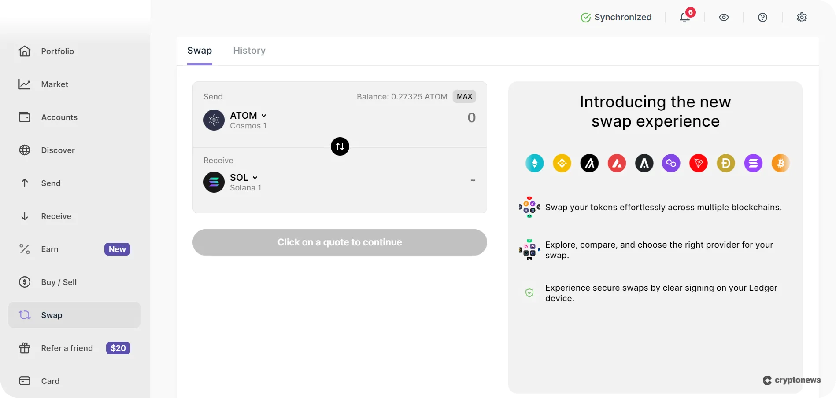This screenshot has width=836, height=398.
Task: Click the Bitcoin icon in the banner
Action: tap(781, 163)
